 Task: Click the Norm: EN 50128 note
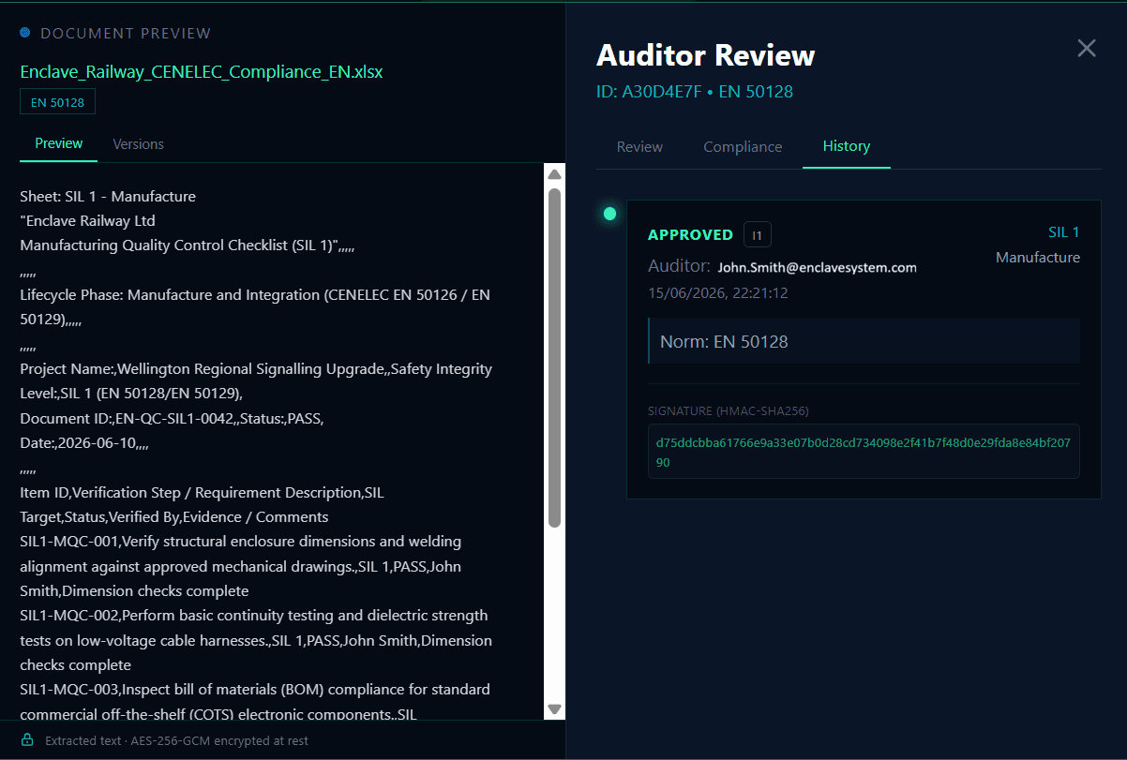864,341
